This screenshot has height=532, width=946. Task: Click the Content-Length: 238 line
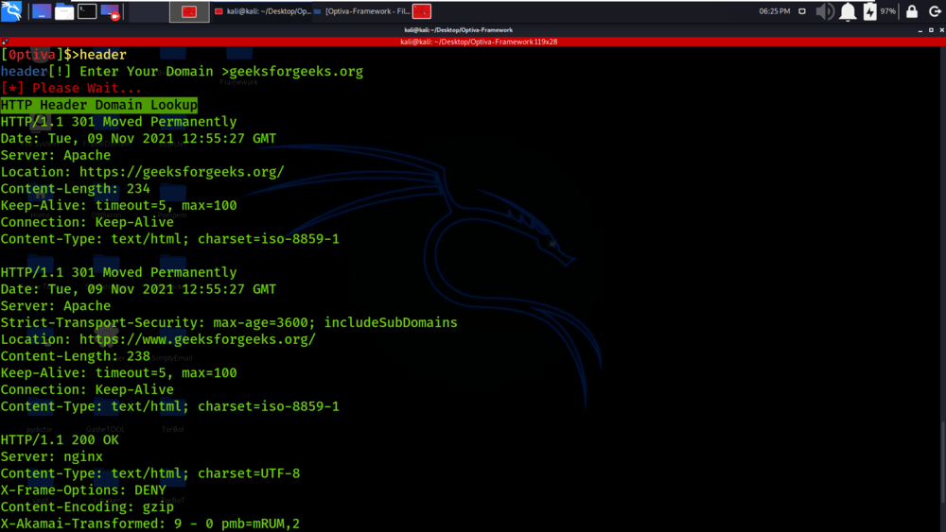(x=75, y=356)
